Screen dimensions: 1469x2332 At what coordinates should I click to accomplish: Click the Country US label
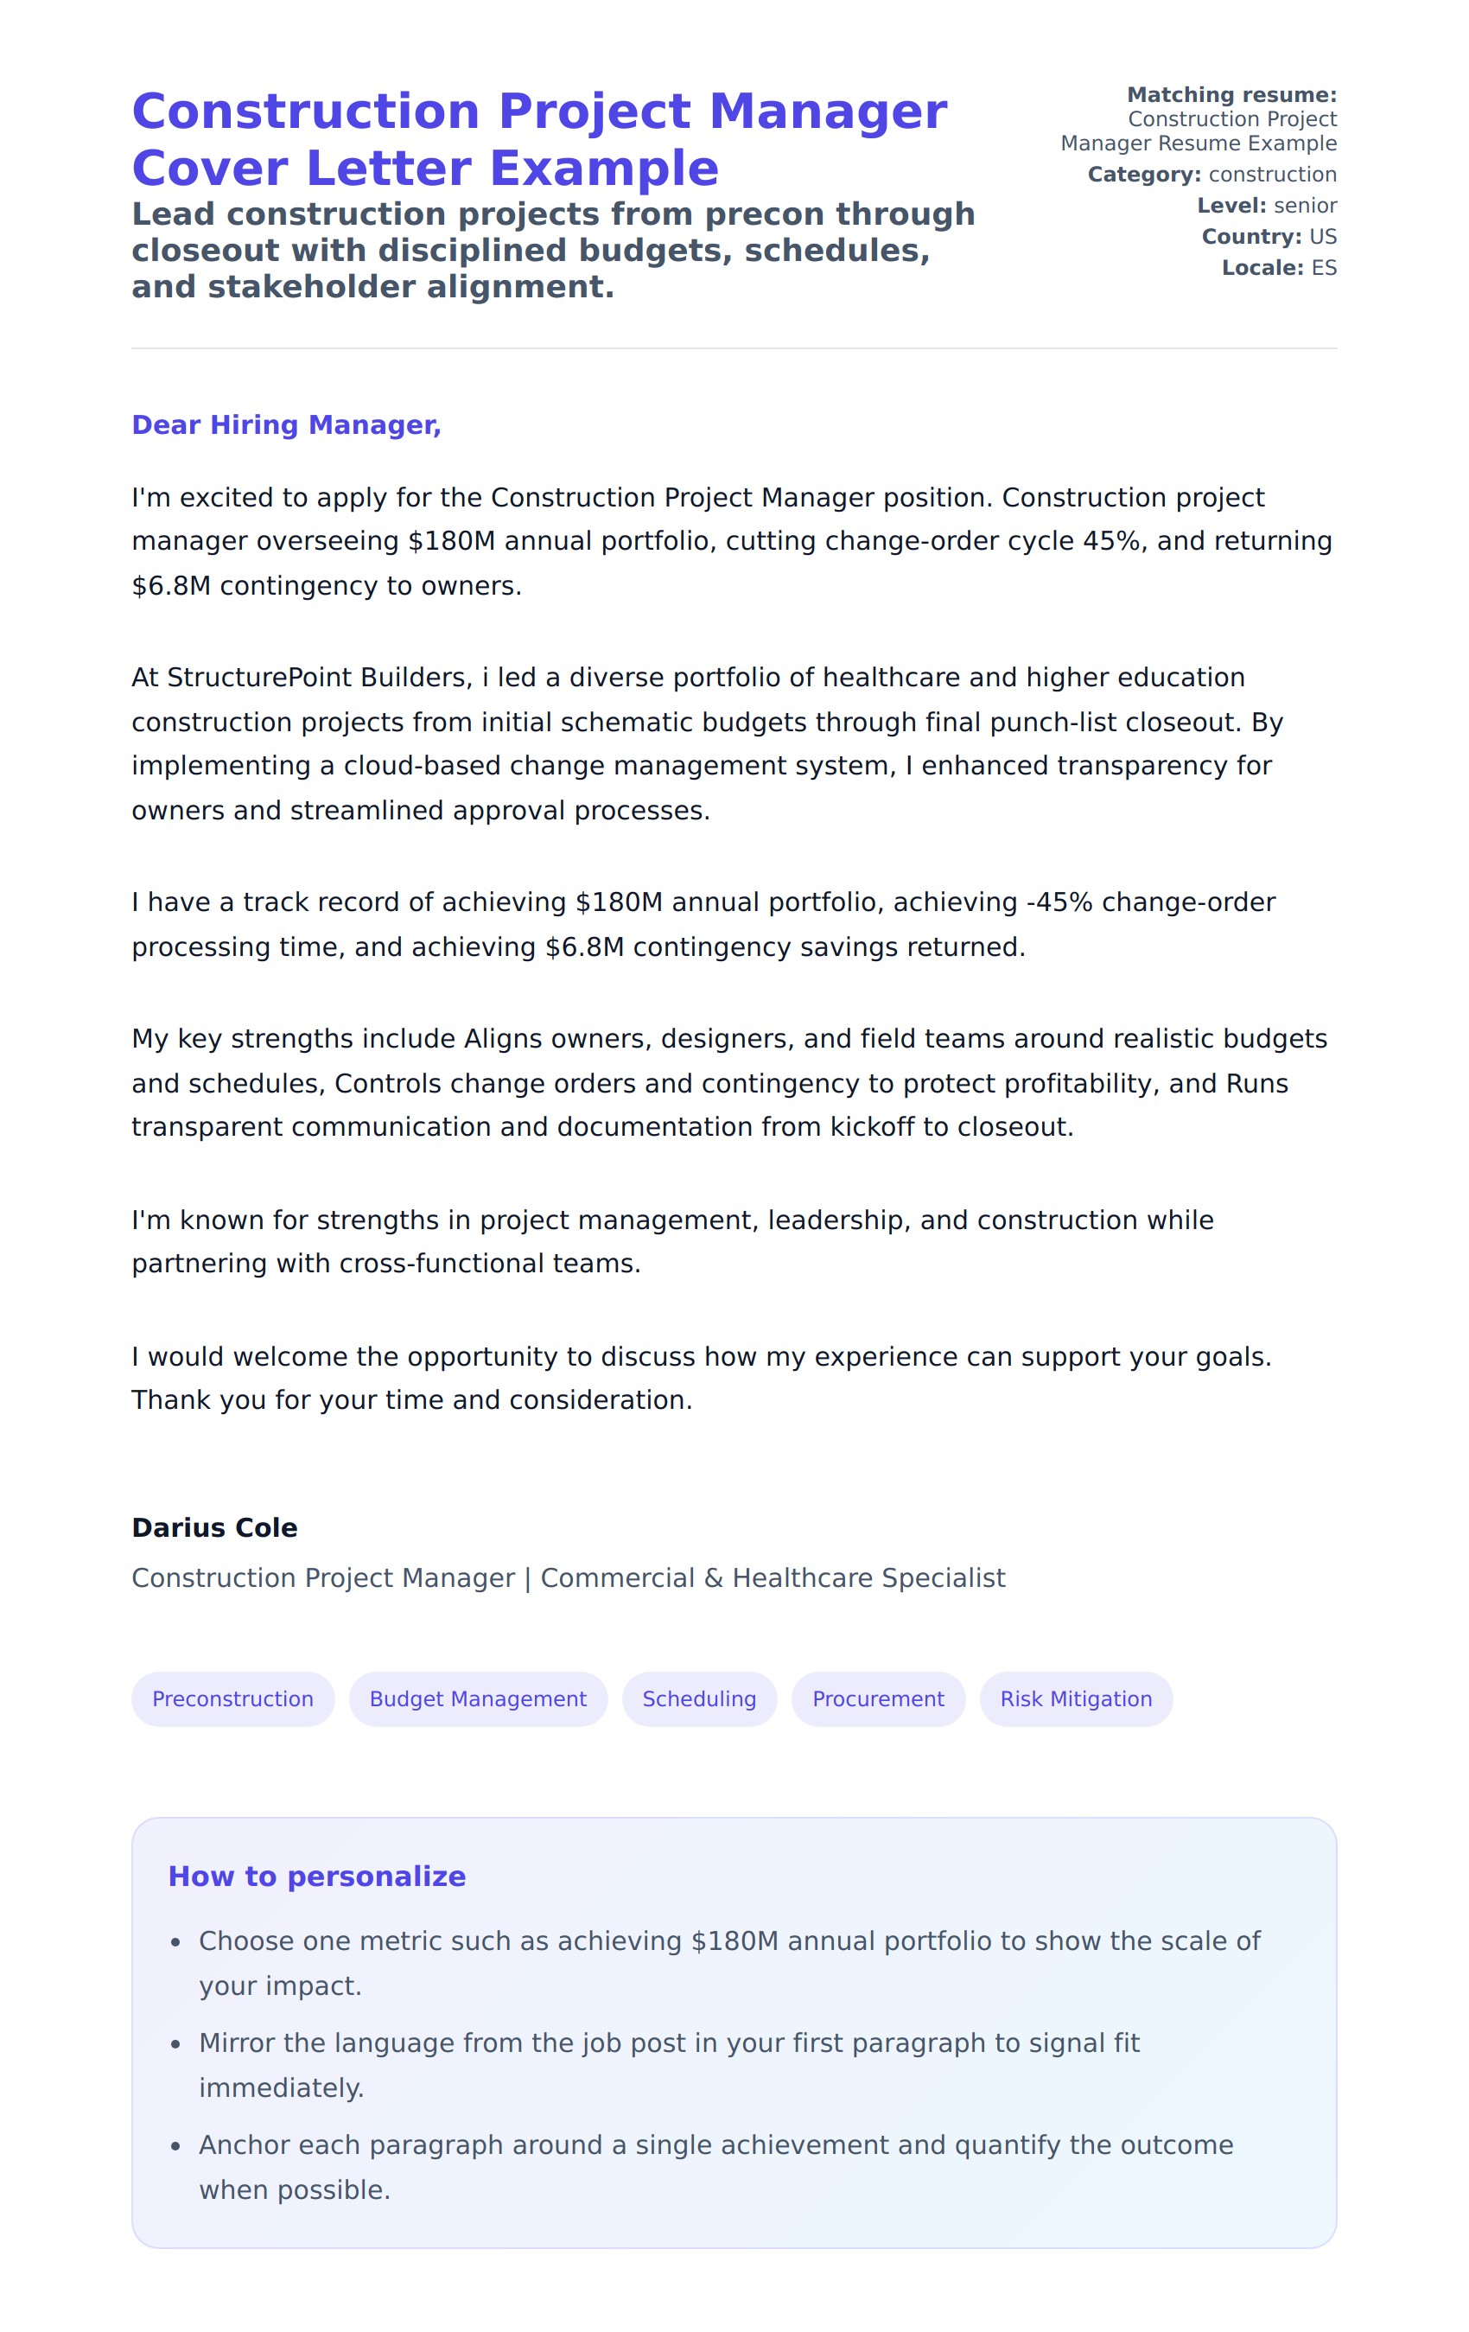coord(1269,236)
